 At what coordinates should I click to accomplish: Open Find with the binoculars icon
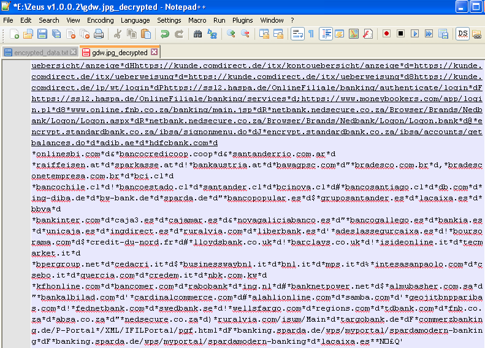[197, 34]
